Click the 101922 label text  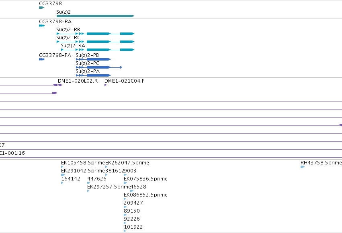(133, 227)
